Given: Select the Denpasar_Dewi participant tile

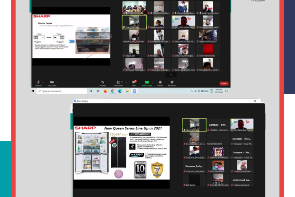Looking at the screenshot, I should click(x=195, y=139).
